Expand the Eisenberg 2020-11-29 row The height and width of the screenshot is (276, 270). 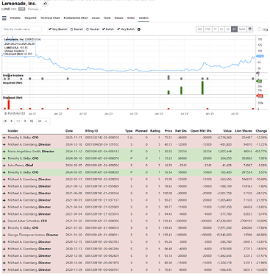pyautogui.click(x=4, y=270)
